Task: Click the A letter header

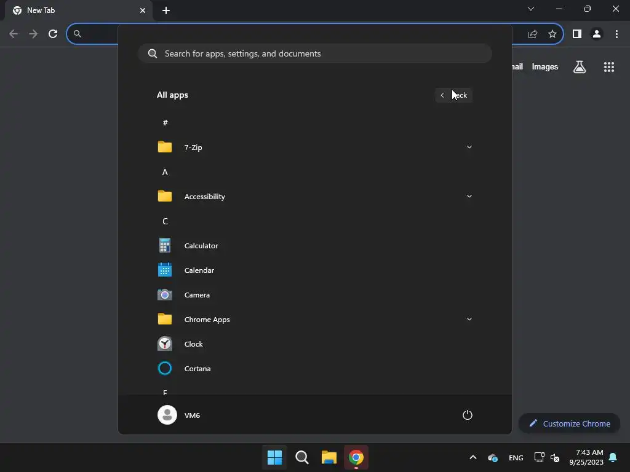Action: coord(165,172)
